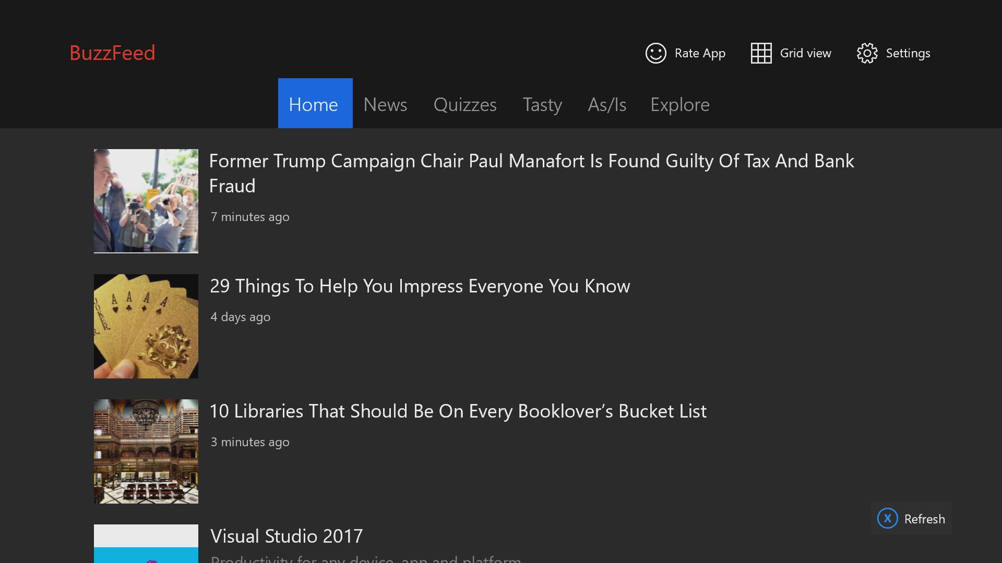Image resolution: width=1002 pixels, height=563 pixels.
Task: Click the gold playing cards thumbnail
Action: 146,326
